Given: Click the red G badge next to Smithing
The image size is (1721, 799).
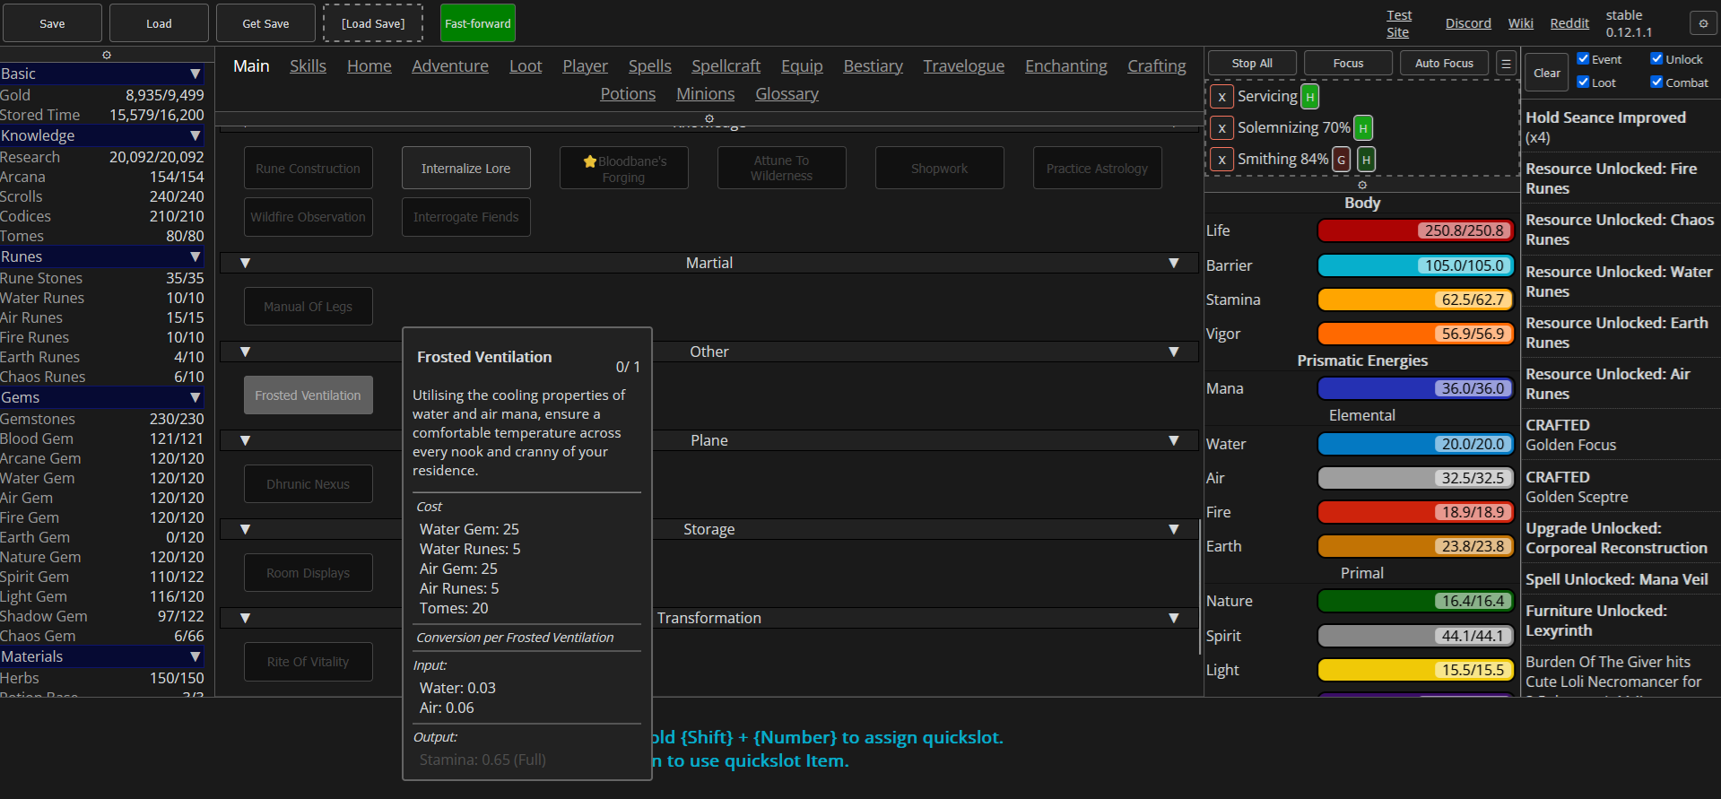Looking at the screenshot, I should point(1342,160).
